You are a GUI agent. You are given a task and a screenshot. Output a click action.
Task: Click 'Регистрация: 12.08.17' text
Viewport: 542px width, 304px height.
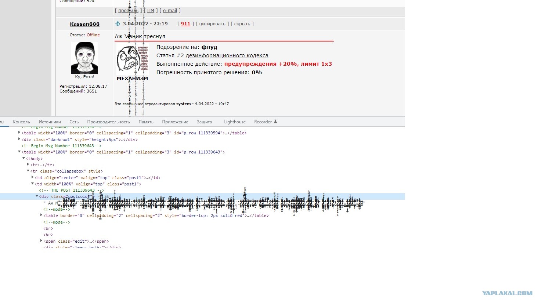pos(83,86)
